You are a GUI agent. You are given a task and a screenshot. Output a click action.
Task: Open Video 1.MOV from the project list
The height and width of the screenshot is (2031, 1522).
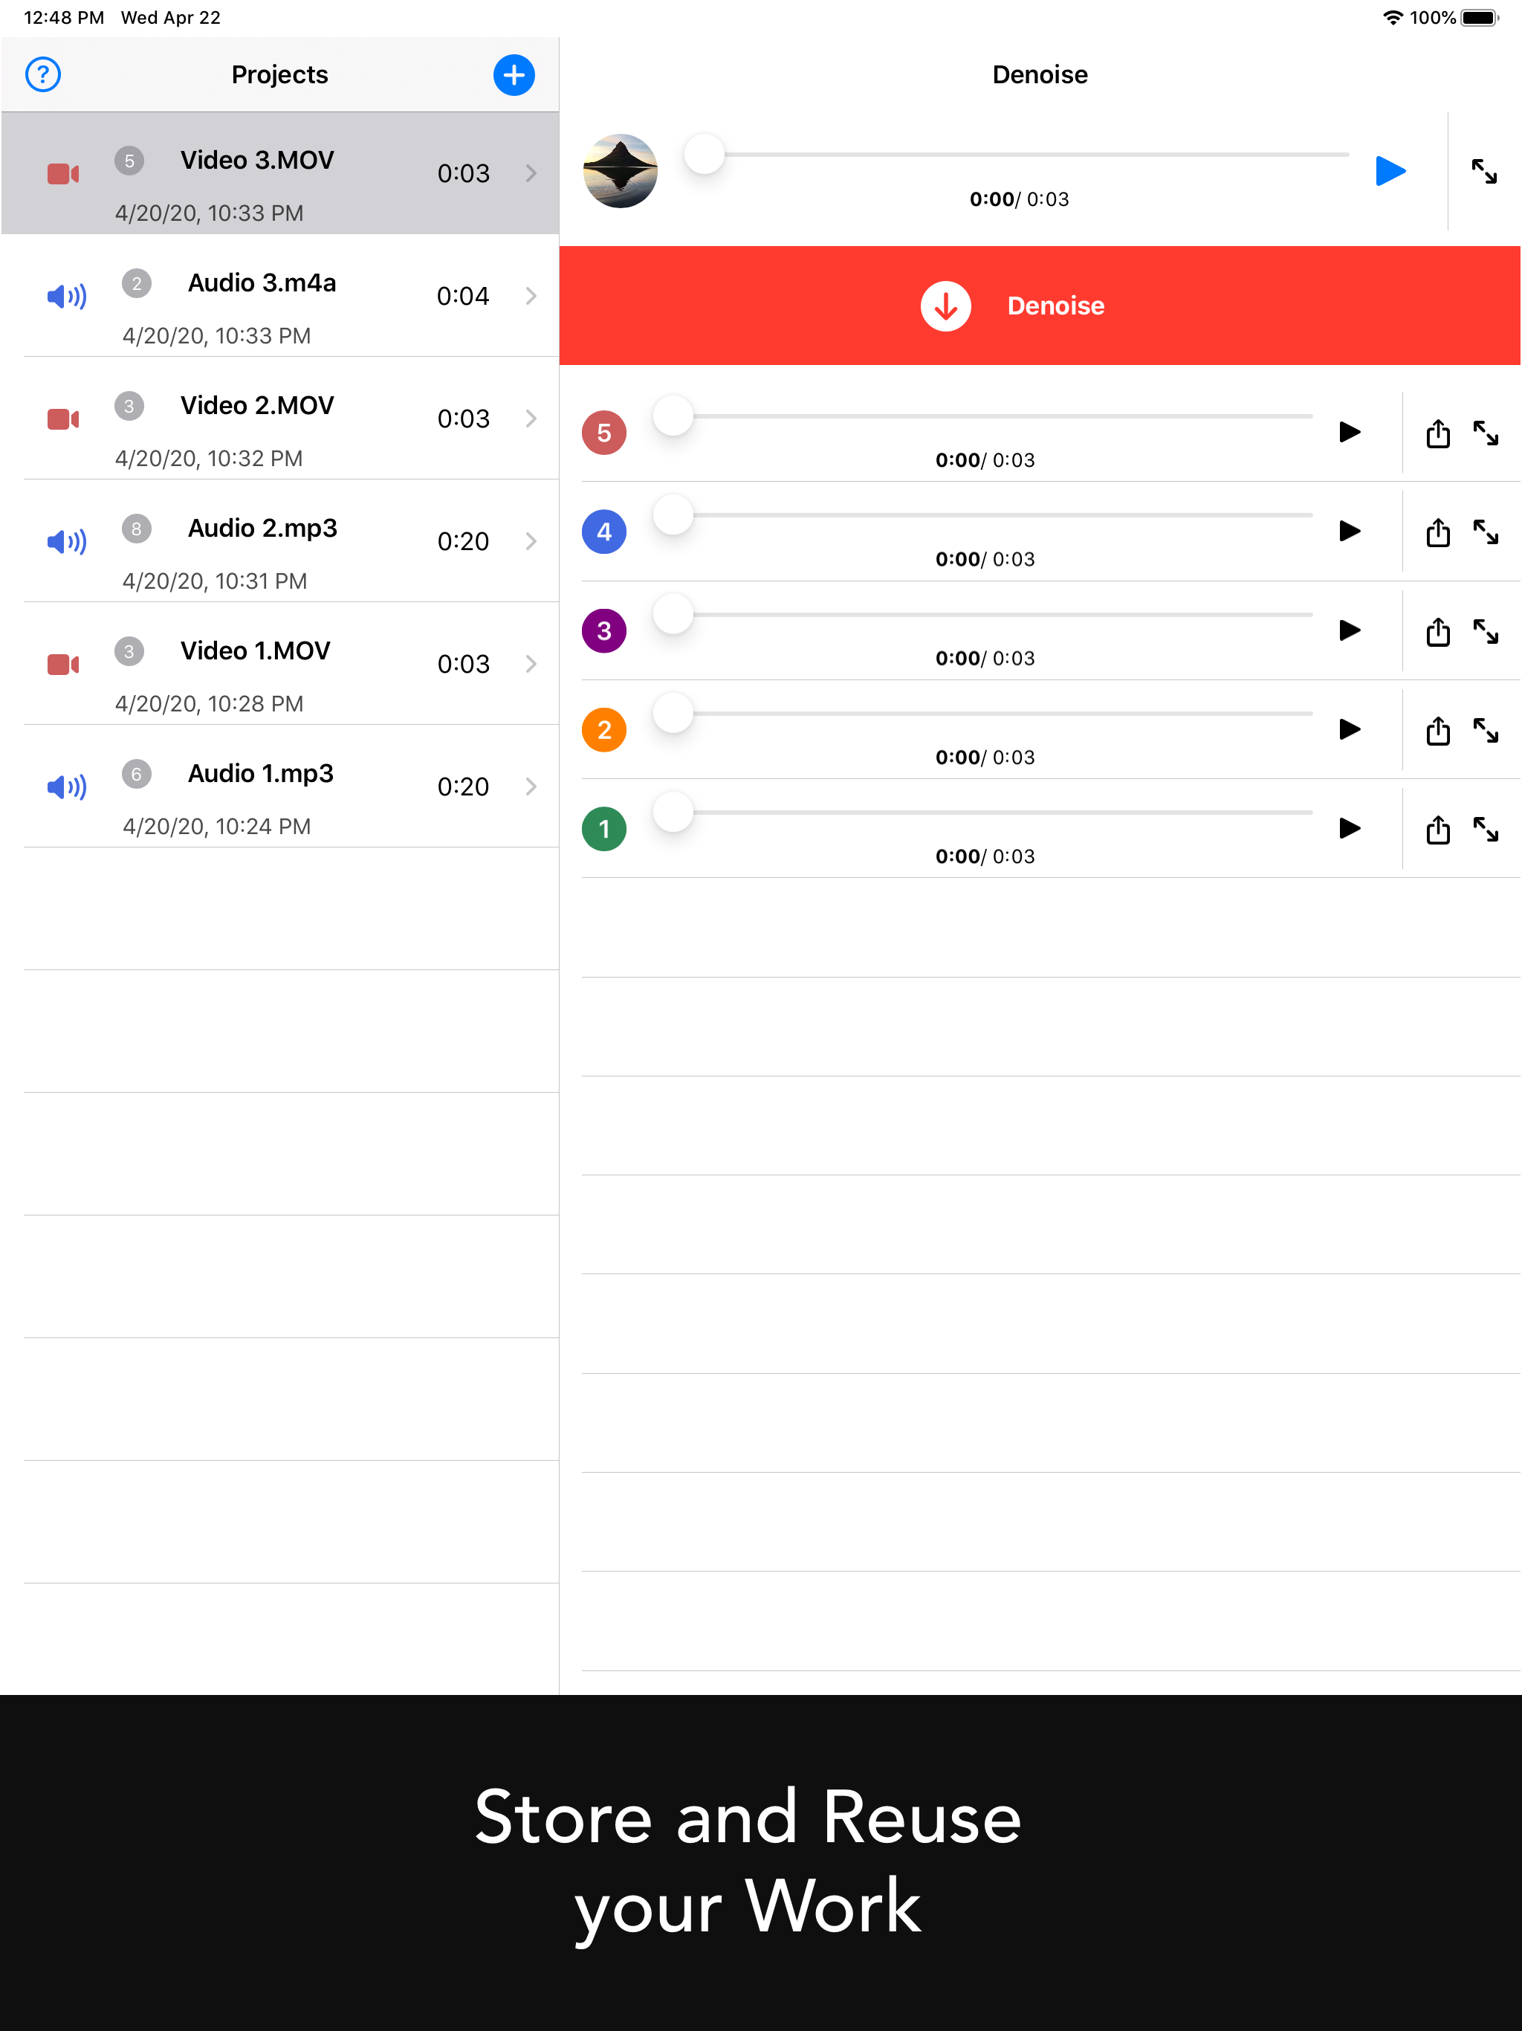click(x=276, y=664)
